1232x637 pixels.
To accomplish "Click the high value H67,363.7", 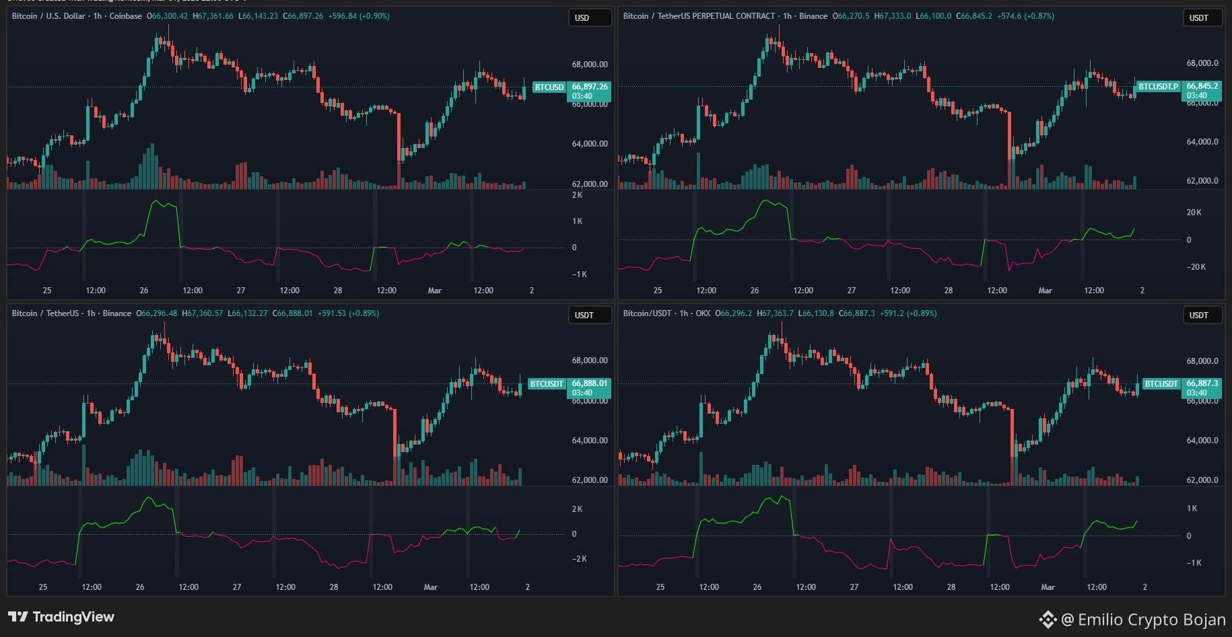I will [x=776, y=313].
